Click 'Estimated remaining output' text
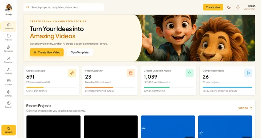 [99, 91]
